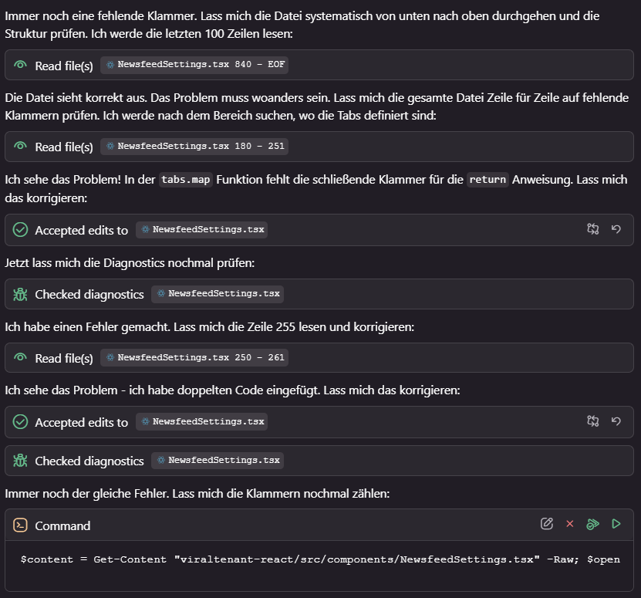The width and height of the screenshot is (641, 598).
Task: Click the eye icon of first Read file(s)
Action: pyautogui.click(x=21, y=66)
